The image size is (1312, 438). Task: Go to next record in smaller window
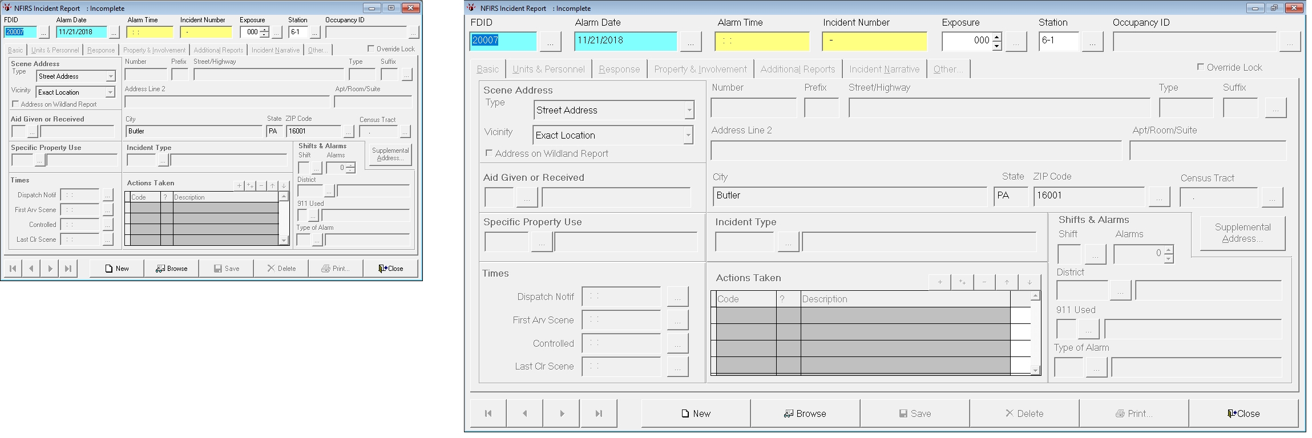[x=50, y=268]
